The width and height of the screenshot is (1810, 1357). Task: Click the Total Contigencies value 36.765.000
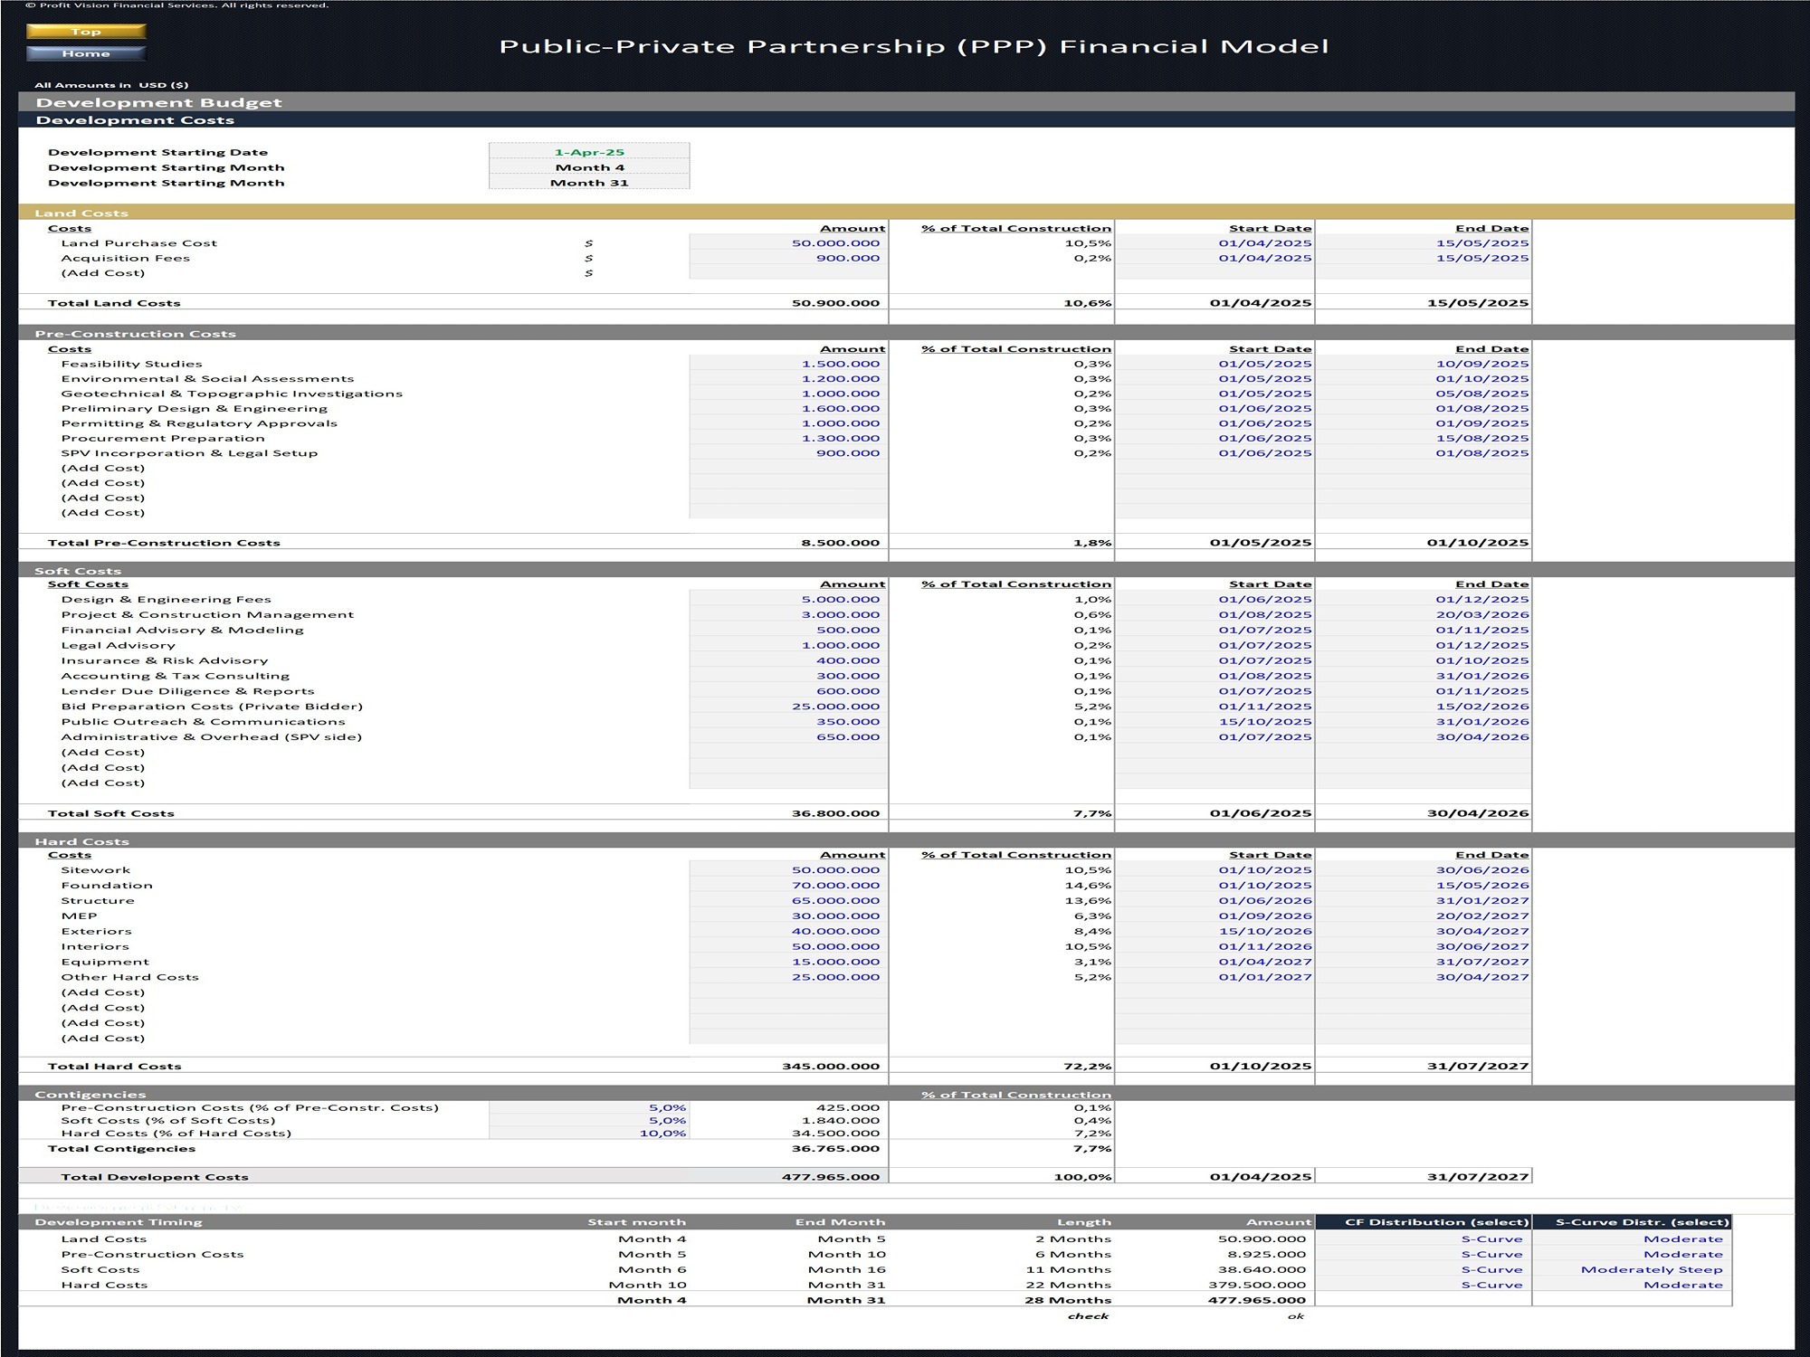[836, 1149]
